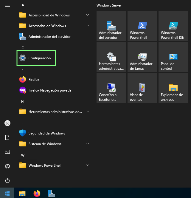Open Documents icon in Start sidebar

(x=7, y=137)
